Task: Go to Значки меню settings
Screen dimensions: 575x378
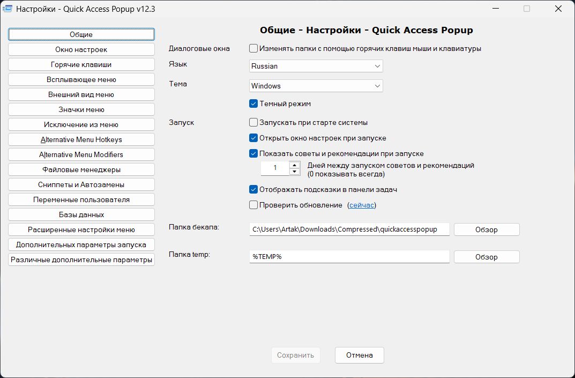Action: point(81,109)
